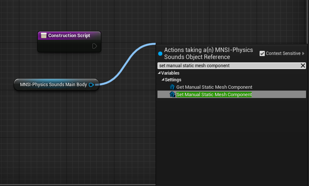
Task: Collapse the Variables category triangle
Action: coord(159,73)
